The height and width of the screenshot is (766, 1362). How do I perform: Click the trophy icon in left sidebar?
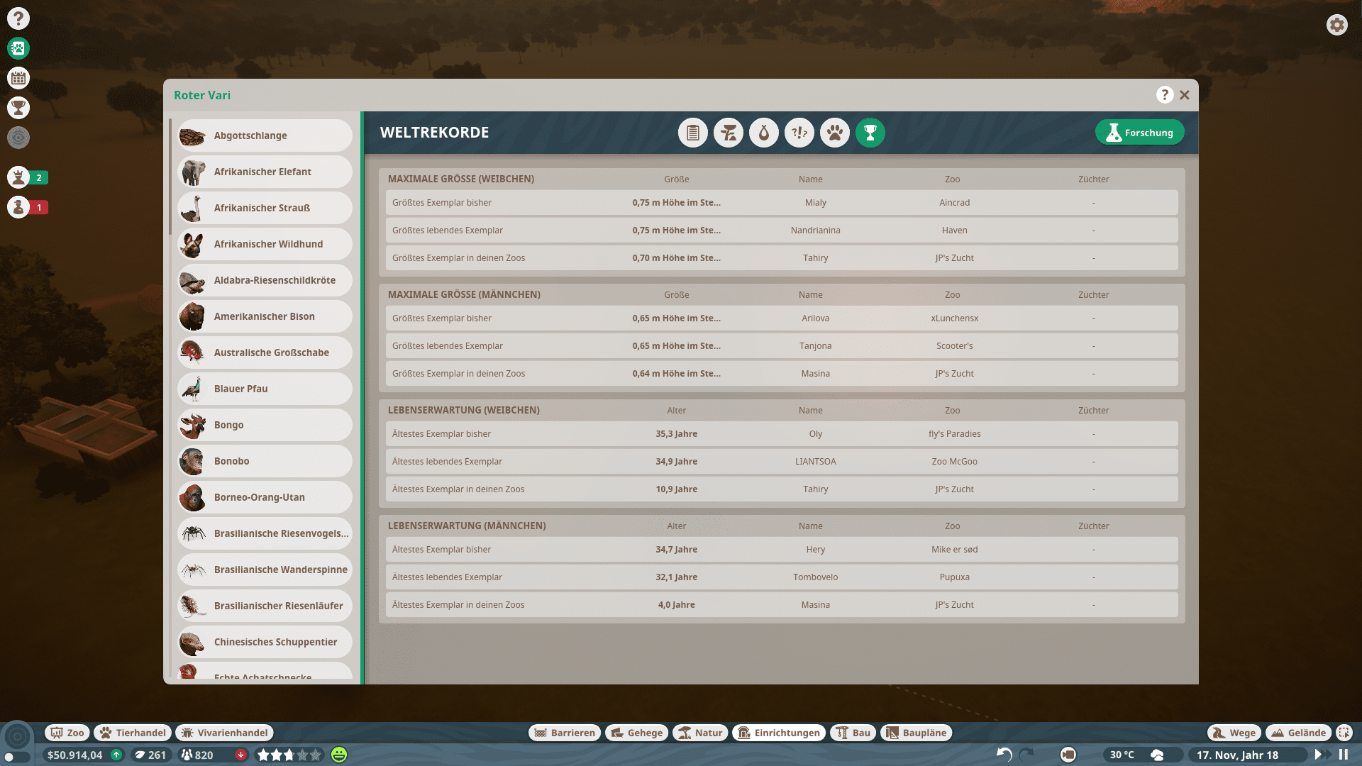(x=18, y=108)
